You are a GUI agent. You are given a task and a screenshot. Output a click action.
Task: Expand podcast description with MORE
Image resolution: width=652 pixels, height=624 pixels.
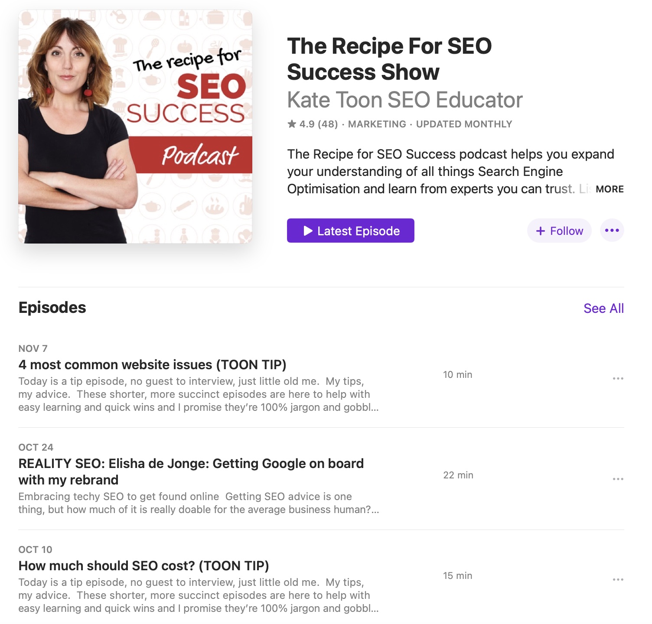[x=610, y=189]
